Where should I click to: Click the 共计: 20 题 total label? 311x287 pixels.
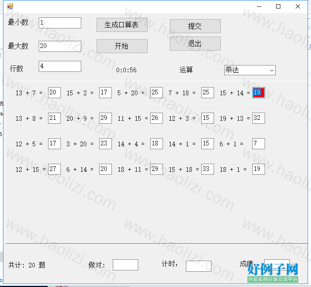coord(27,265)
